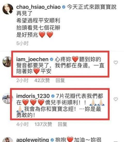Open iam_joechen profile picture
The height and width of the screenshot is (142, 124).
[7, 62]
